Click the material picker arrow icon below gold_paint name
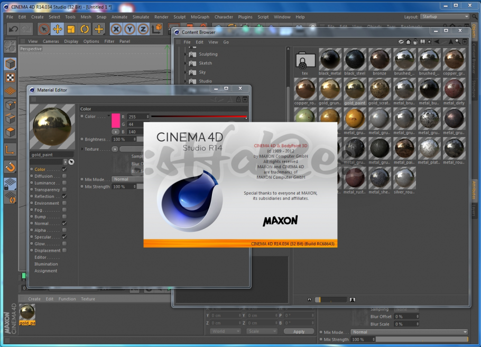Viewport: 481px width, 347px height. [71, 162]
